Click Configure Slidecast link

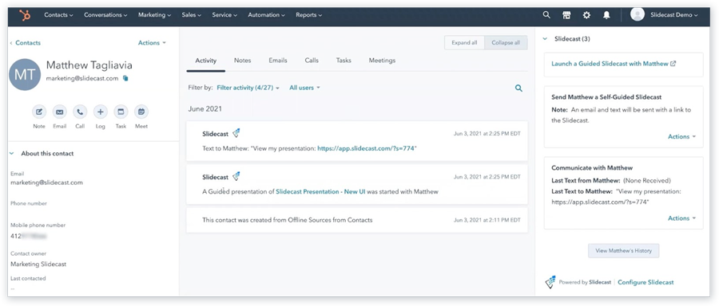point(646,282)
